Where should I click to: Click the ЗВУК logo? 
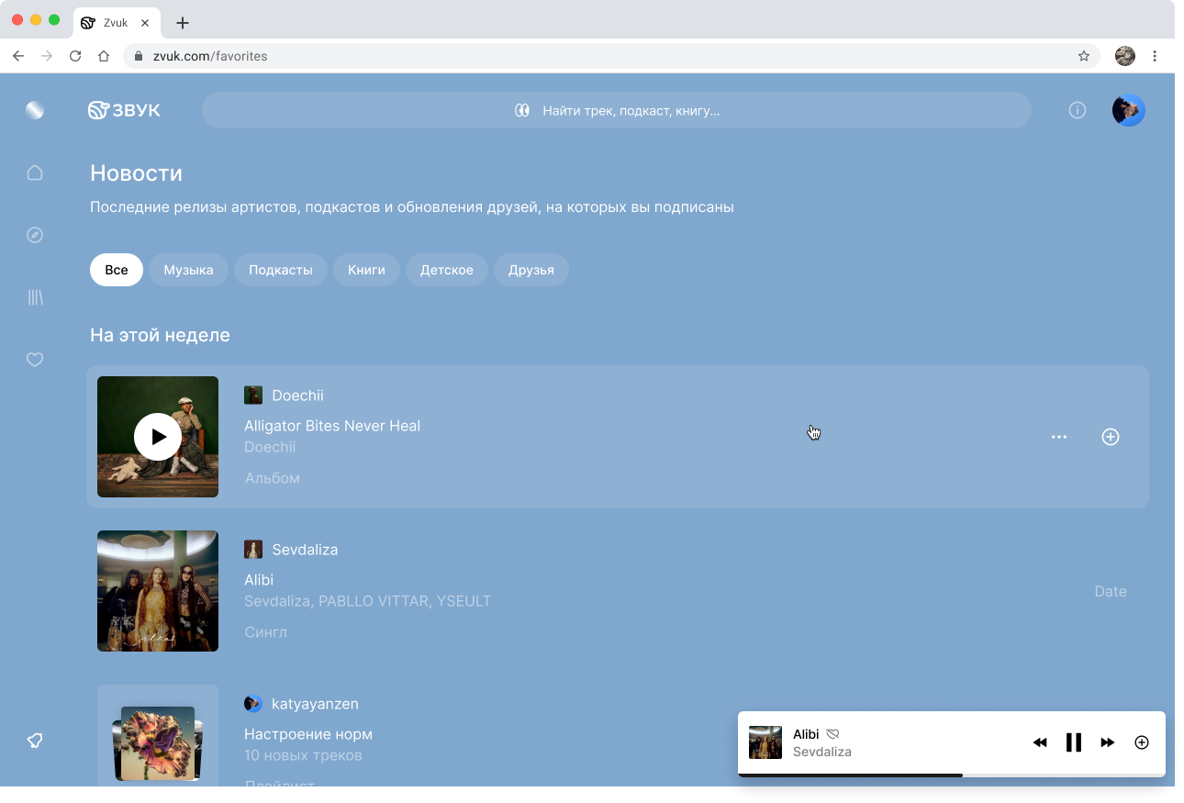point(124,110)
